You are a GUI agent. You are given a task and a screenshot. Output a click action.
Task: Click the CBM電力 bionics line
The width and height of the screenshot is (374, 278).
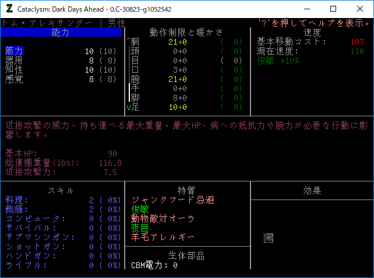[x=154, y=265]
